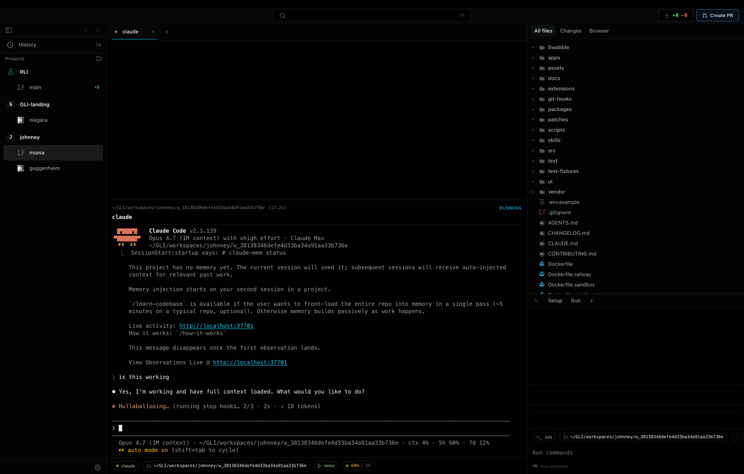Click the Dockerfile.sandbox docker icon
This screenshot has height=474, width=744.
tap(542, 285)
